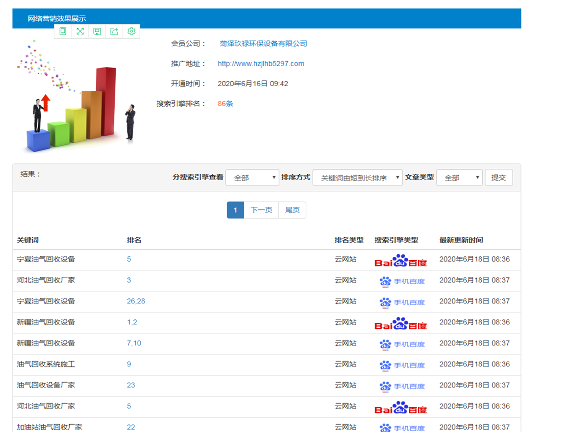This screenshot has height=432, width=569.
Task: Go to 下一页 next page
Action: click(x=261, y=210)
